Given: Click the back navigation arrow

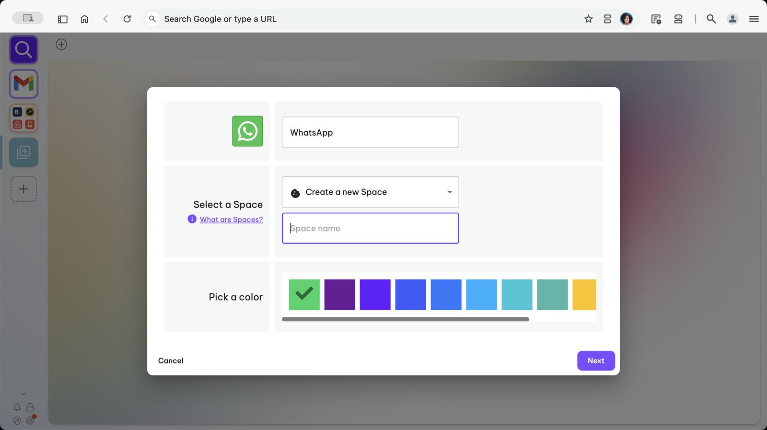Looking at the screenshot, I should (105, 19).
